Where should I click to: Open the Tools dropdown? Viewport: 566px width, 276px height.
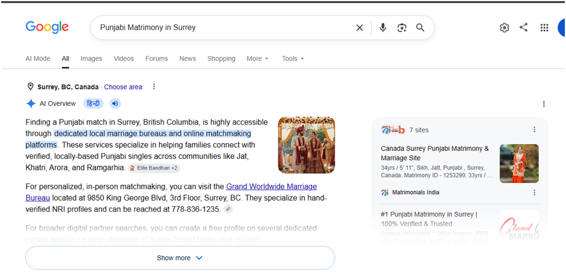tap(293, 58)
